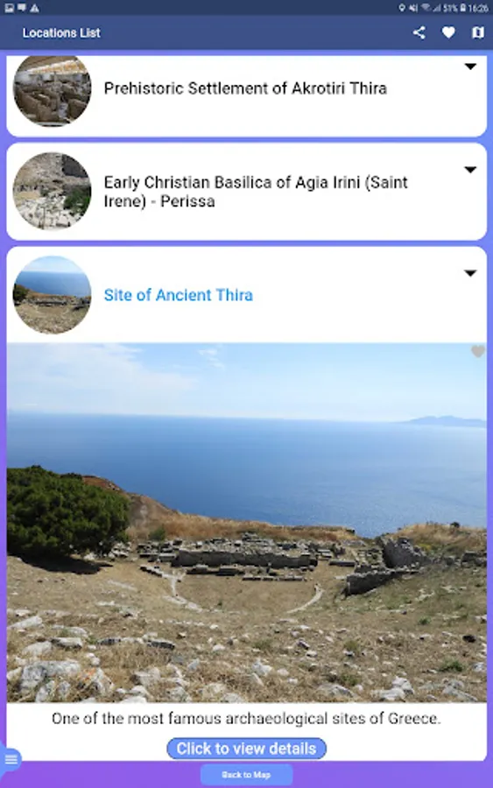
Task: Open Akrotiri Thira round thumbnail
Action: 53,89
